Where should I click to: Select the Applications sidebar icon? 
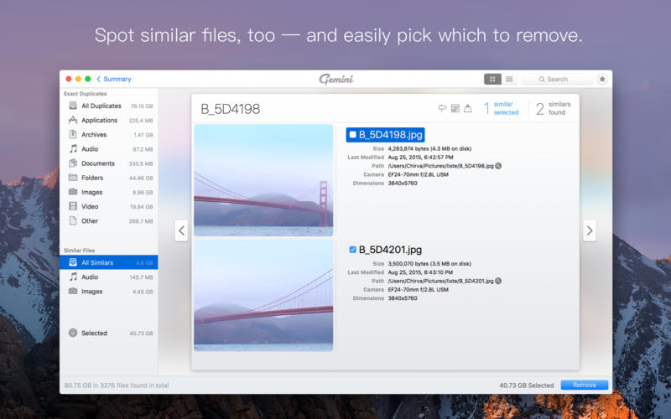point(73,120)
